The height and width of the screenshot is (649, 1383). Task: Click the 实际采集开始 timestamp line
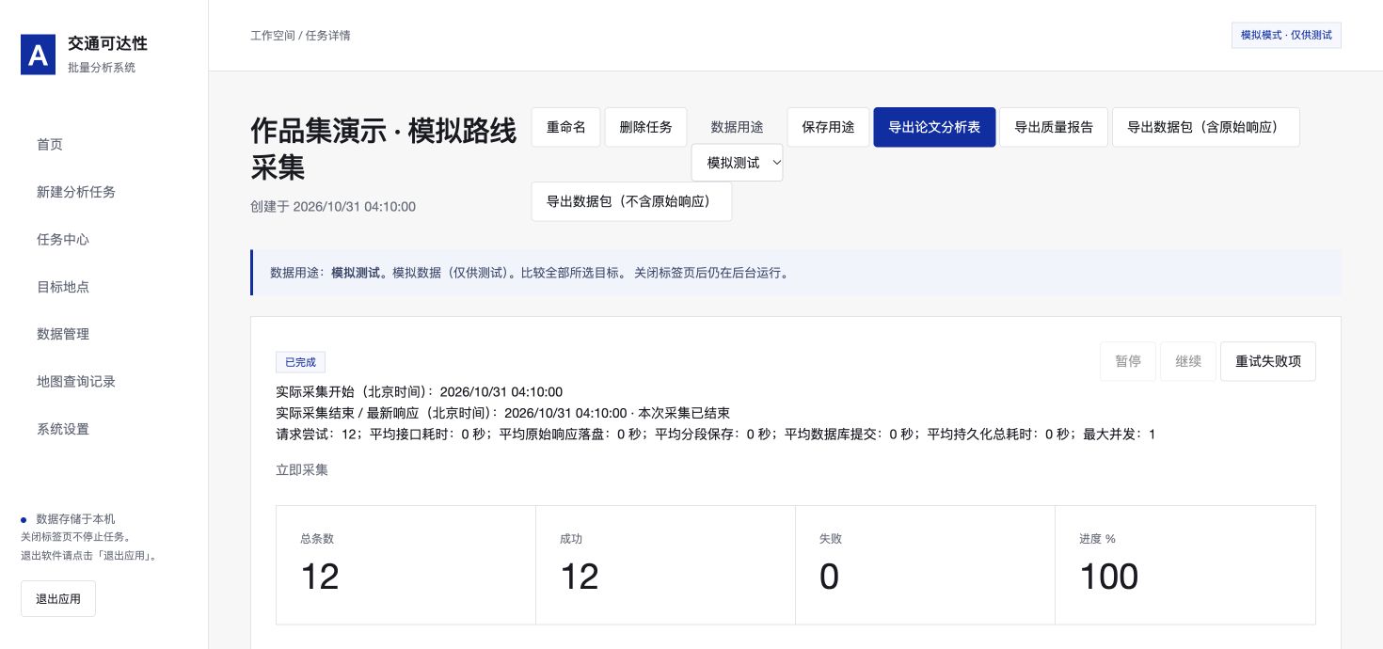point(419,391)
